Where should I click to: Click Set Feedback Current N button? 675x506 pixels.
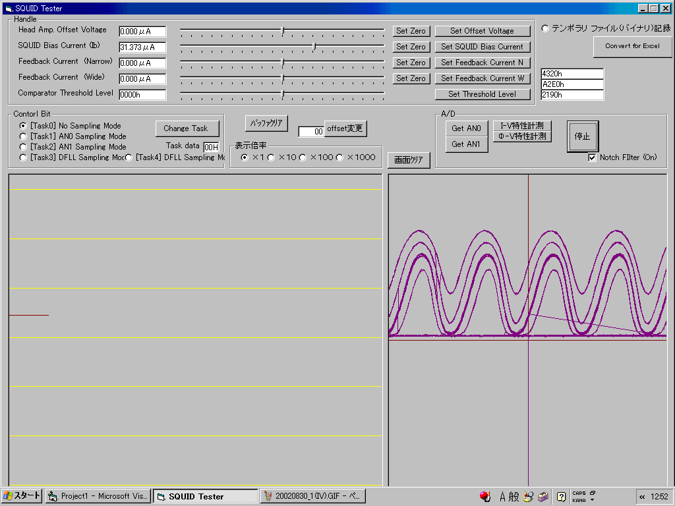[483, 63]
